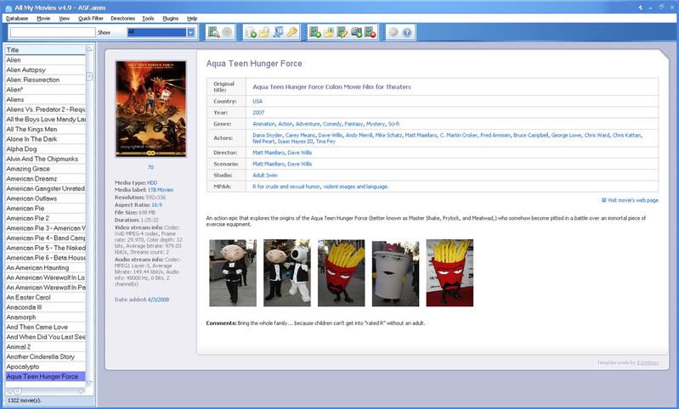Open first screenshot thumbnail with costumed character

233,273
